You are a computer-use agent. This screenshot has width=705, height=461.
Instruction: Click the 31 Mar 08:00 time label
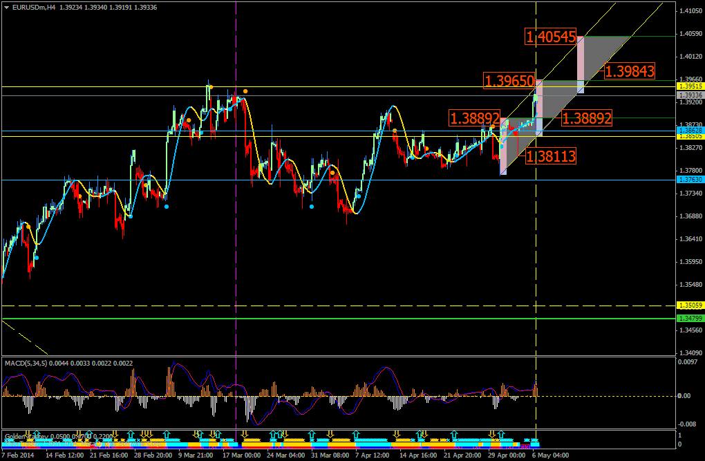(330, 455)
